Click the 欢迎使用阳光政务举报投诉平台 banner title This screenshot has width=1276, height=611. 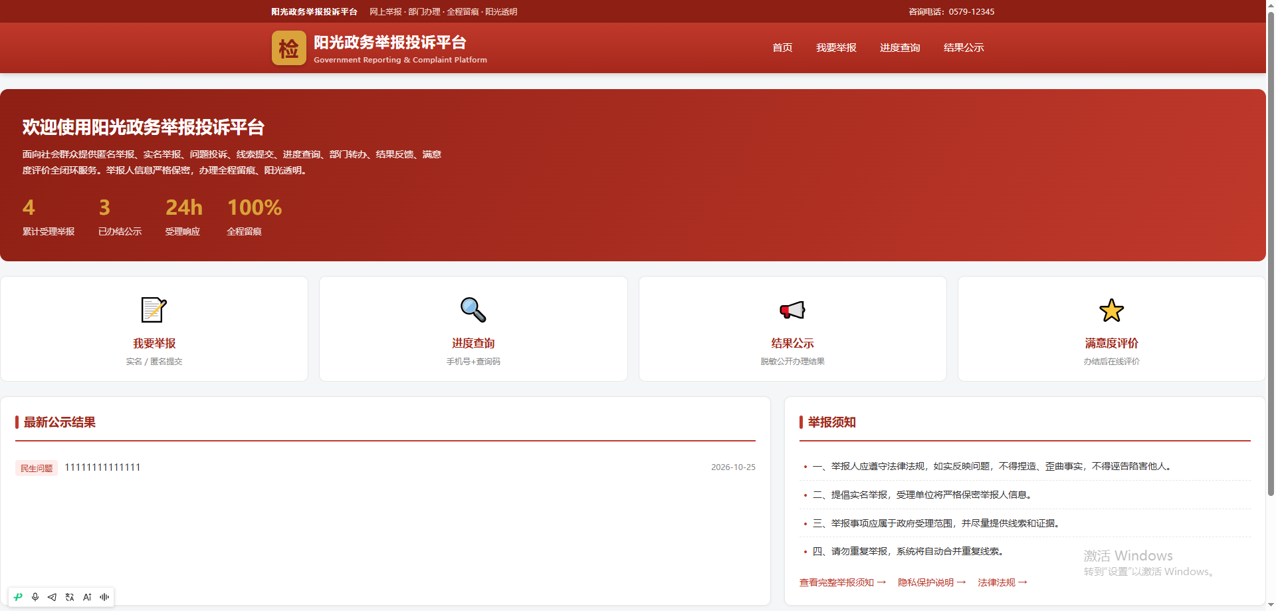(x=144, y=127)
